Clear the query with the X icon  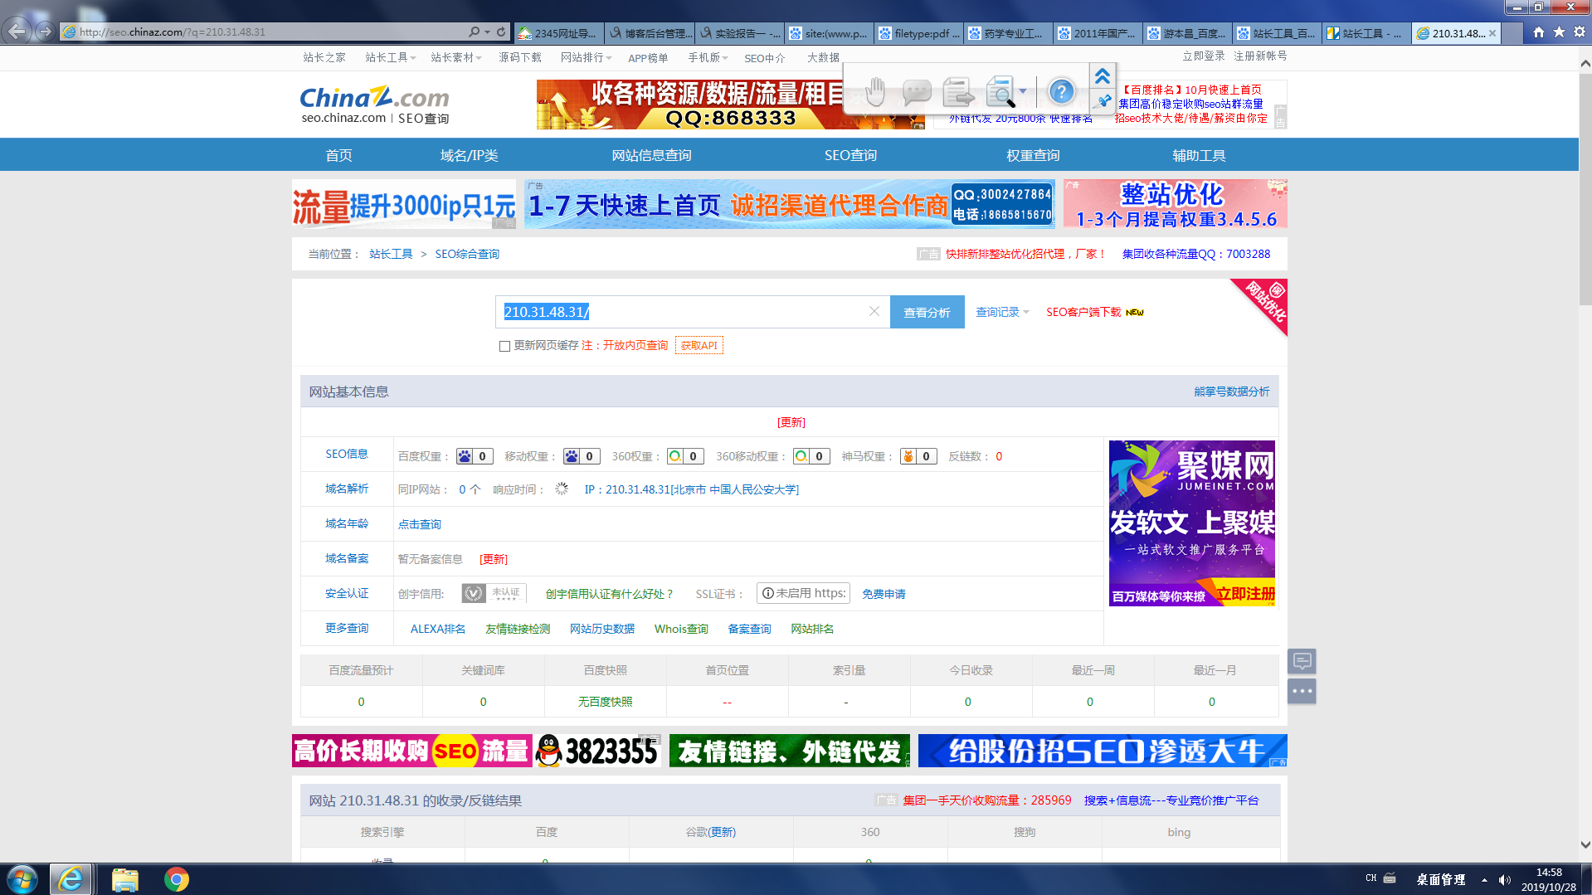(874, 311)
